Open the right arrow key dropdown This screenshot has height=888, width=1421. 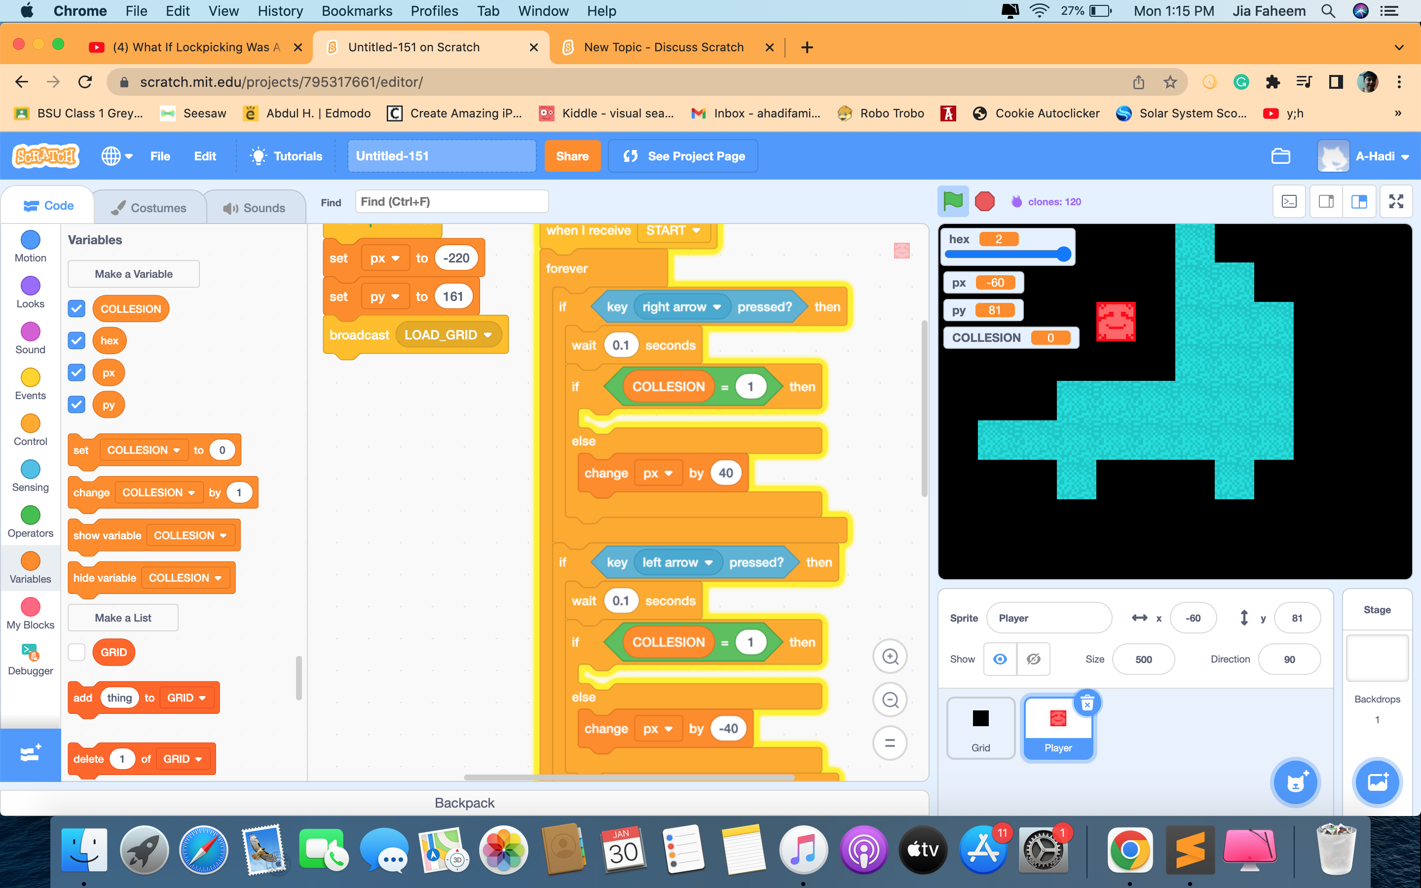[716, 306]
